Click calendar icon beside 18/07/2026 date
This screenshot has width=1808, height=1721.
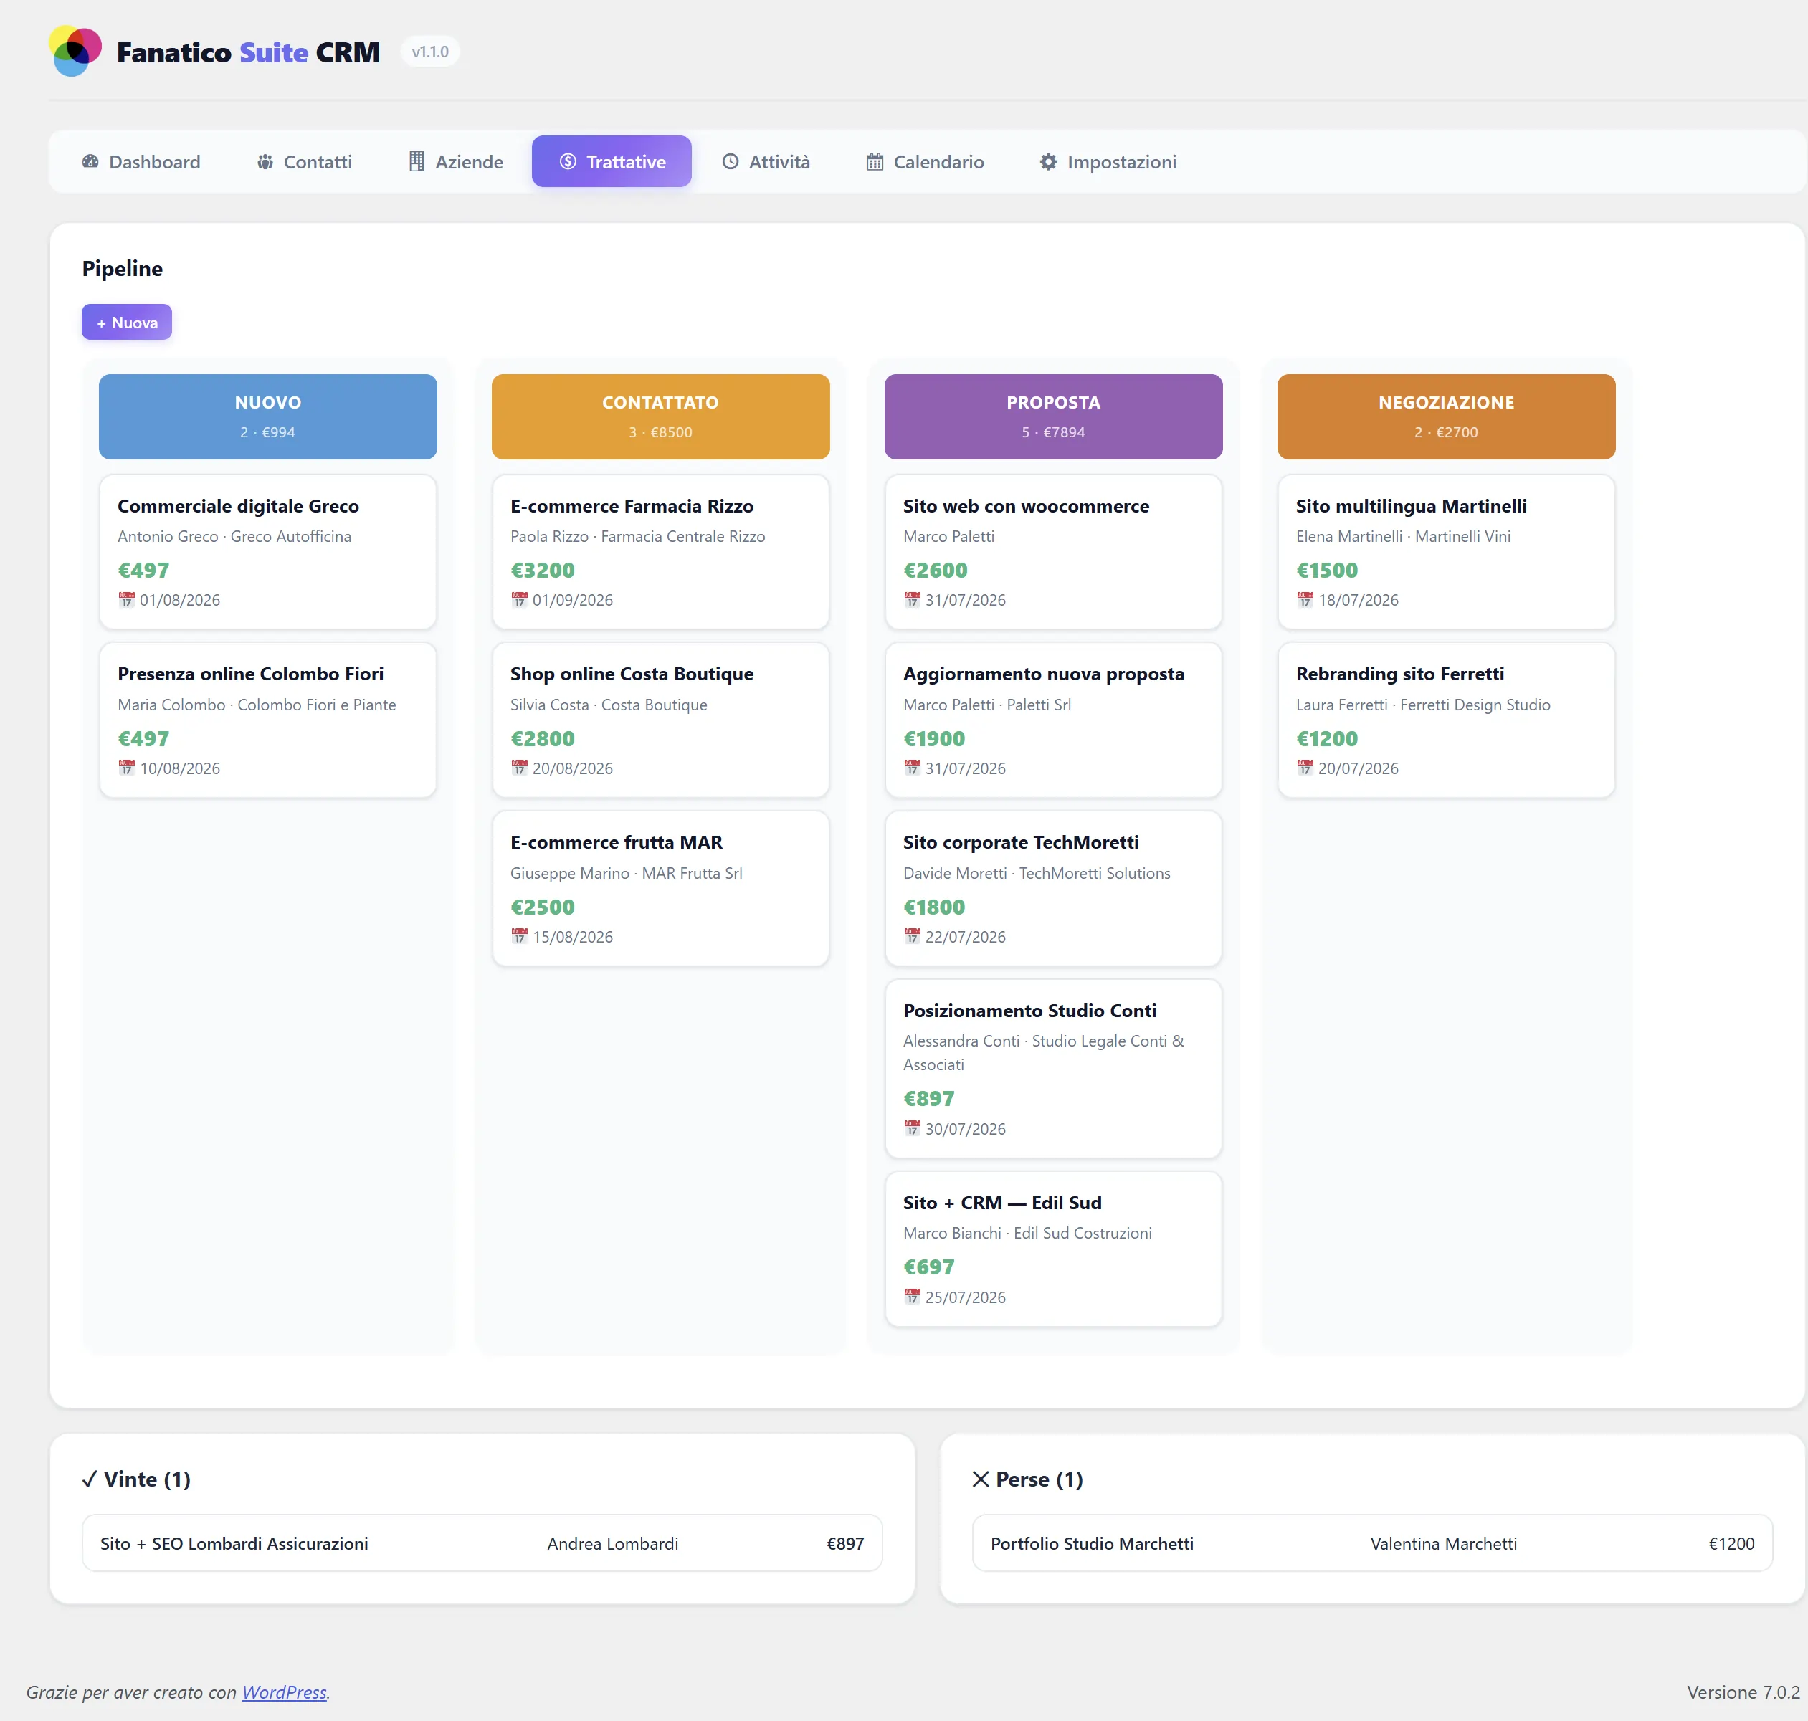coord(1305,600)
